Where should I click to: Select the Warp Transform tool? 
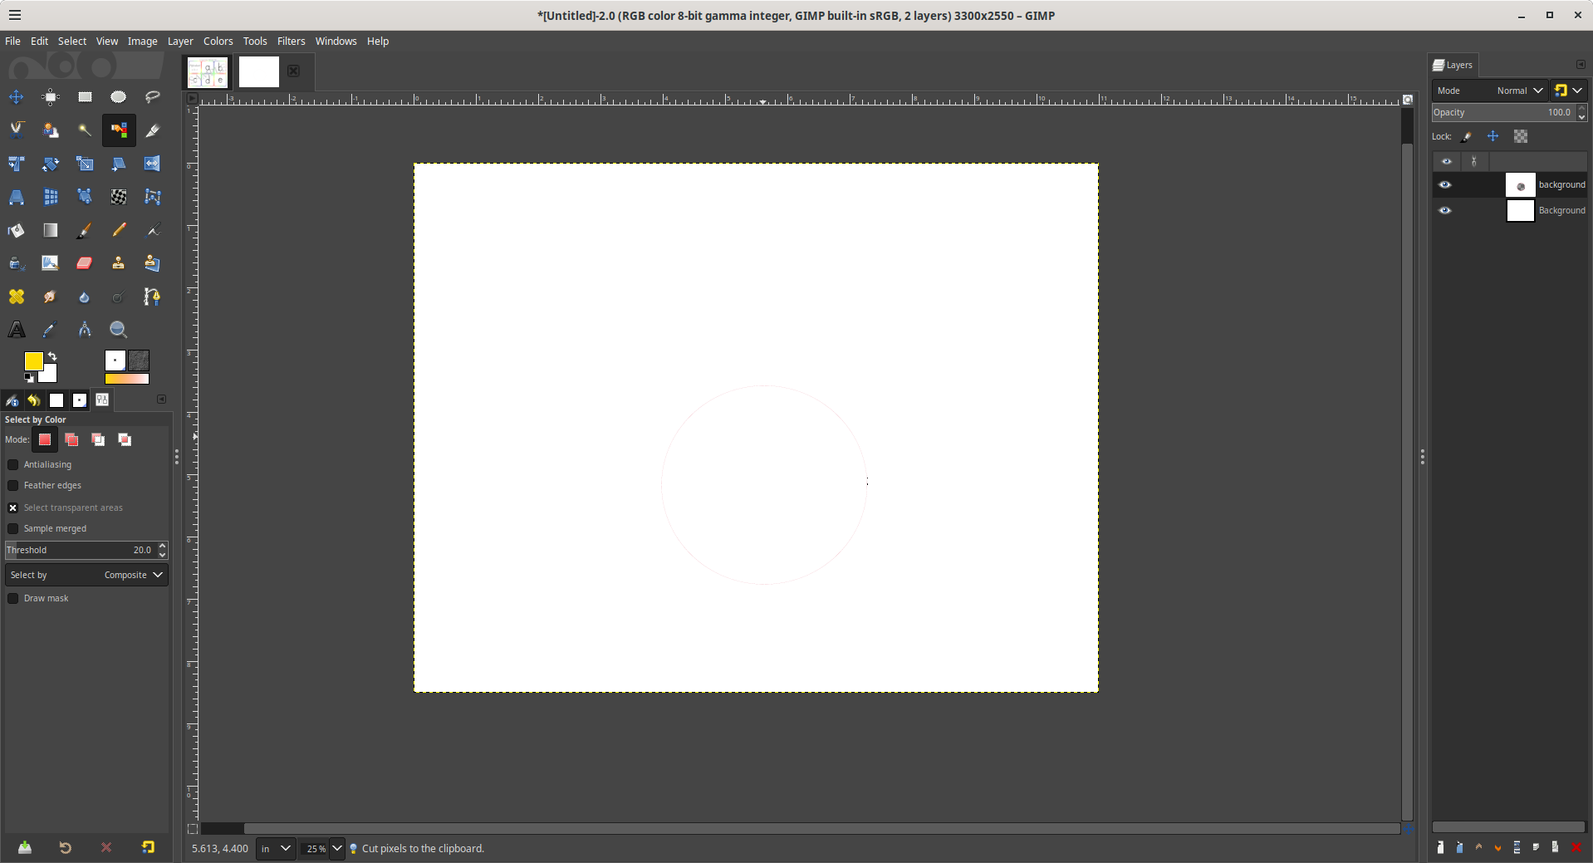[119, 197]
